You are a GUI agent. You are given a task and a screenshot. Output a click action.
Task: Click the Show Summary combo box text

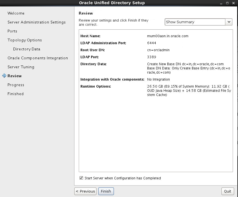180,22
